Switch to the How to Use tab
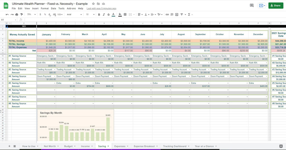 point(30,146)
